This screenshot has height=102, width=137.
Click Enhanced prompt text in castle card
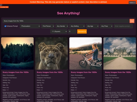pyautogui.click(x=118, y=95)
